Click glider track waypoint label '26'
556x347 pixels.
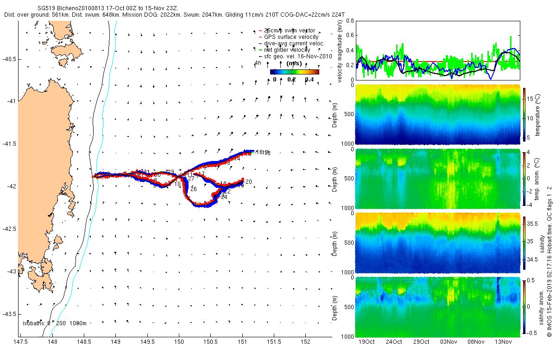tap(194, 189)
